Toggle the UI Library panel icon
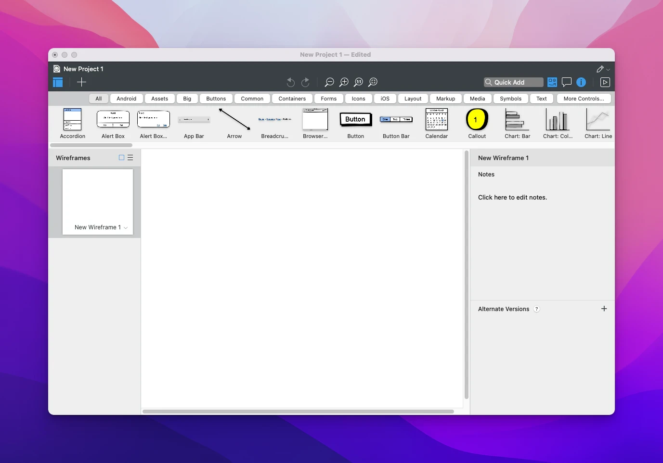 point(552,82)
